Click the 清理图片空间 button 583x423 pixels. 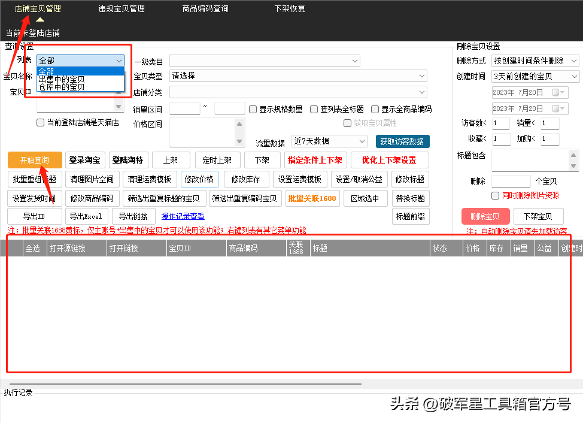92,179
